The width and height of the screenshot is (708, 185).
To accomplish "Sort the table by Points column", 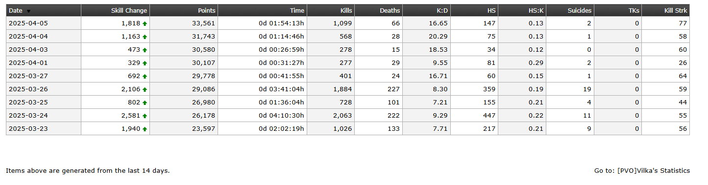I will (x=207, y=10).
